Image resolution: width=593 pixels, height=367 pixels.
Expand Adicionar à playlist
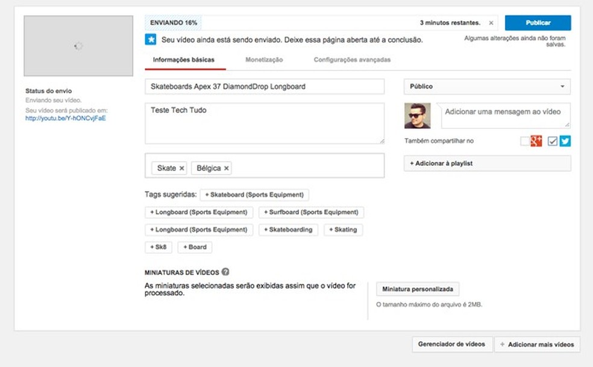pos(487,163)
